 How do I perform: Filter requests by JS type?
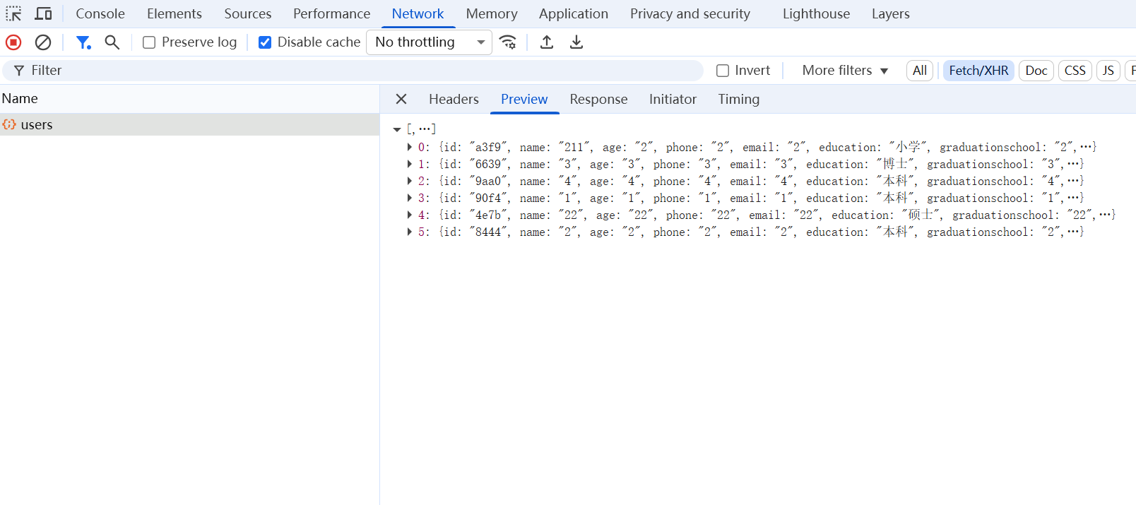tap(1108, 71)
